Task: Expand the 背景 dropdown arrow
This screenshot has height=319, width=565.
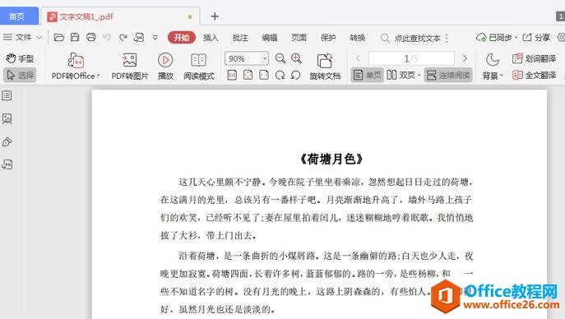Action: coord(501,76)
